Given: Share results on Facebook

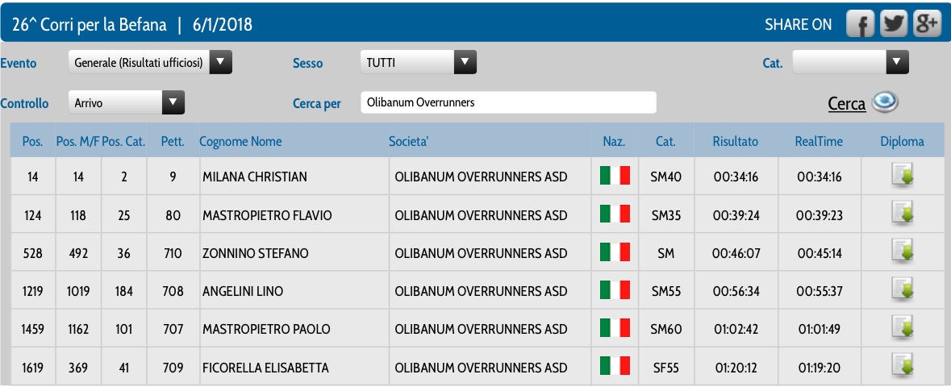Looking at the screenshot, I should [x=860, y=24].
